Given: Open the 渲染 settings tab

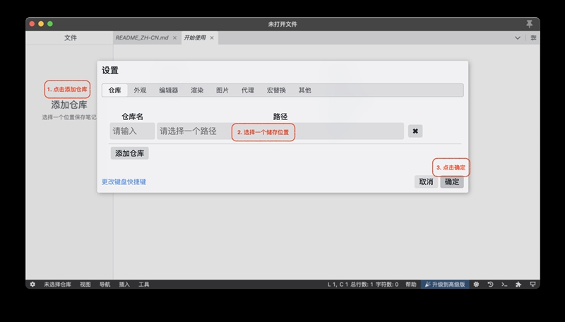Looking at the screenshot, I should [197, 90].
